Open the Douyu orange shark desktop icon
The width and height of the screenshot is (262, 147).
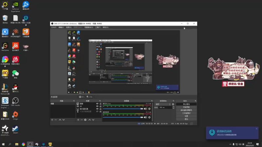[x=26, y=33]
